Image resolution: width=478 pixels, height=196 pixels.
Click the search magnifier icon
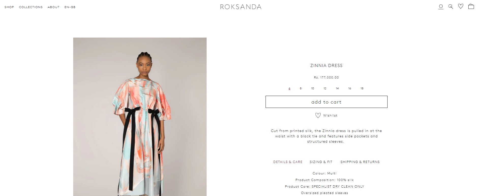tap(451, 7)
